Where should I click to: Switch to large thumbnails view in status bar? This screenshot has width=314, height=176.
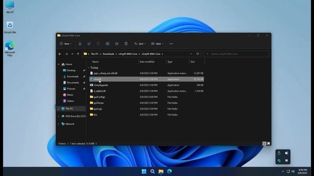pos(268,143)
